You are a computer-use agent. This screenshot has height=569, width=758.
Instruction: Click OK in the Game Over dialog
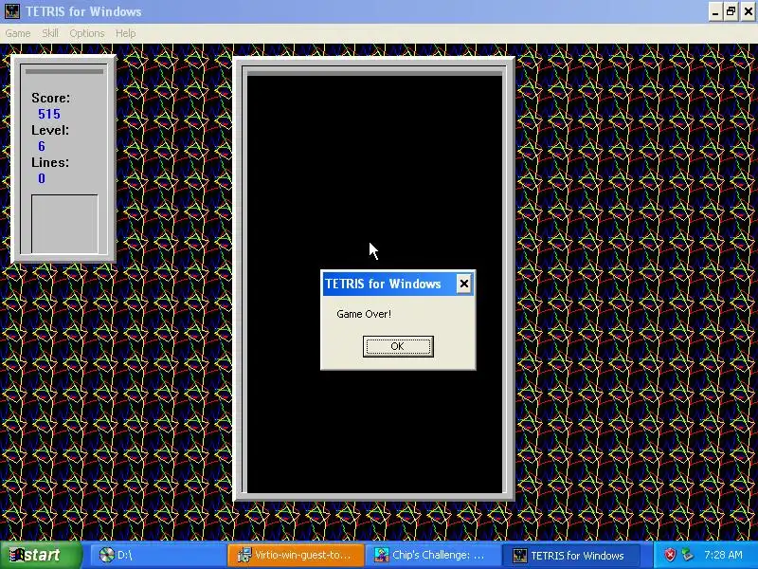pos(398,346)
